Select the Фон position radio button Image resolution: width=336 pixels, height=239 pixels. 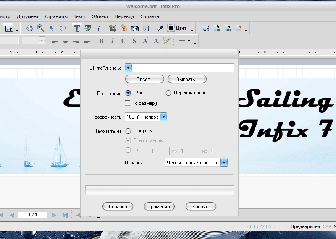click(x=128, y=93)
